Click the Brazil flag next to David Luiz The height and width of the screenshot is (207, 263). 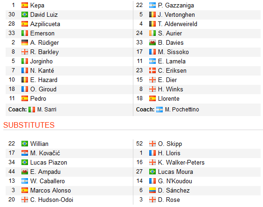pyautogui.click(x=25, y=15)
